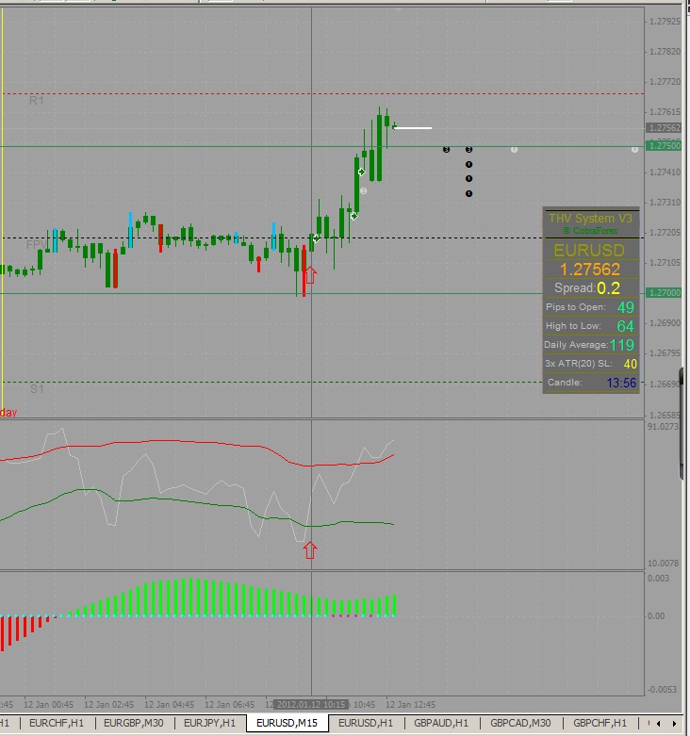Click the orange 1.27562 price in panel
The height and width of the screenshot is (736, 690).
pos(590,270)
